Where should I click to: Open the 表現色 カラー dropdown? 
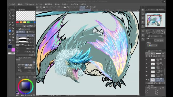152,45
